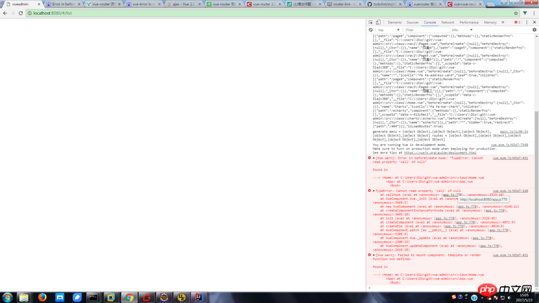Open the Chrome browser menu
This screenshot has width=539, height=303.
(x=534, y=13)
